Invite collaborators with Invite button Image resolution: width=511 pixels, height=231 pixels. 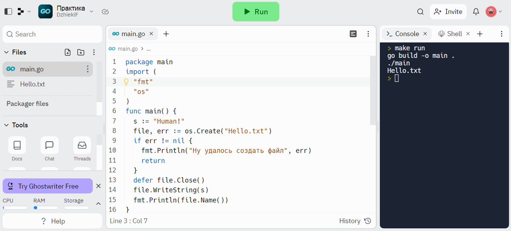tap(448, 11)
